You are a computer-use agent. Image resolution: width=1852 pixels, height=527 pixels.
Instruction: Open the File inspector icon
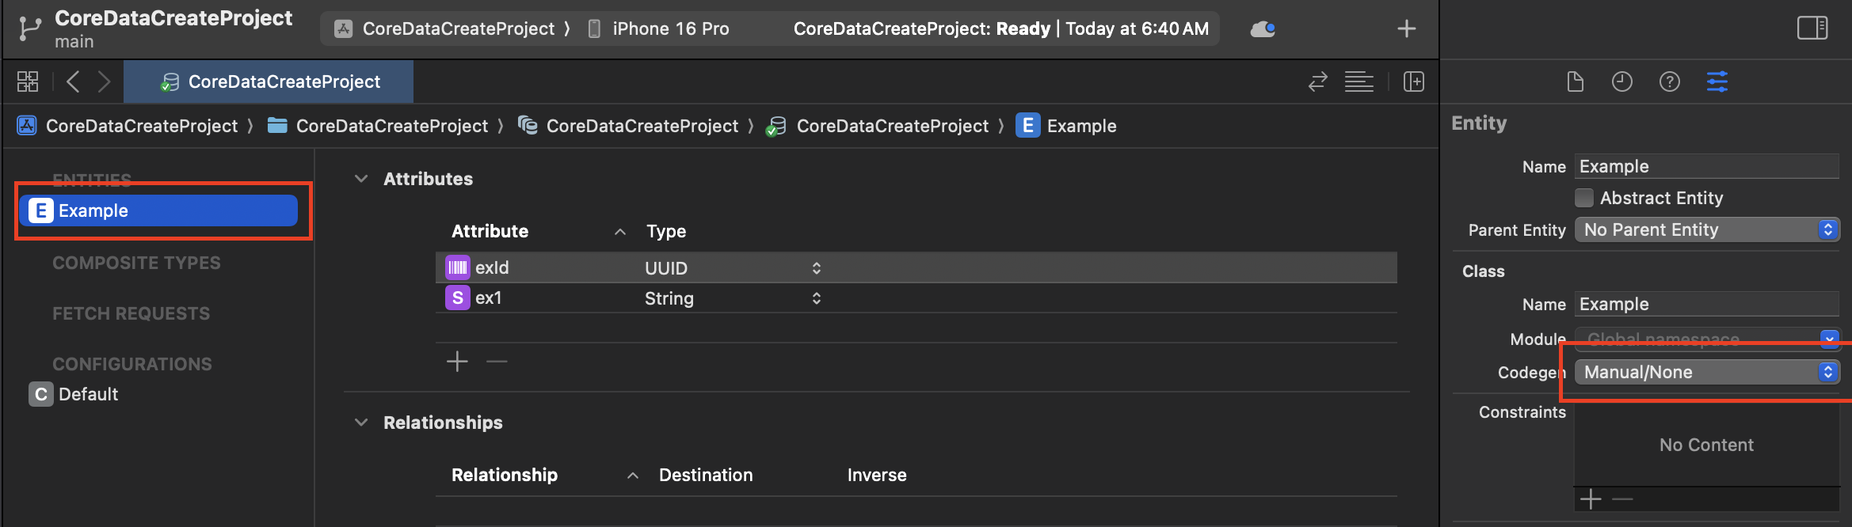point(1575,82)
